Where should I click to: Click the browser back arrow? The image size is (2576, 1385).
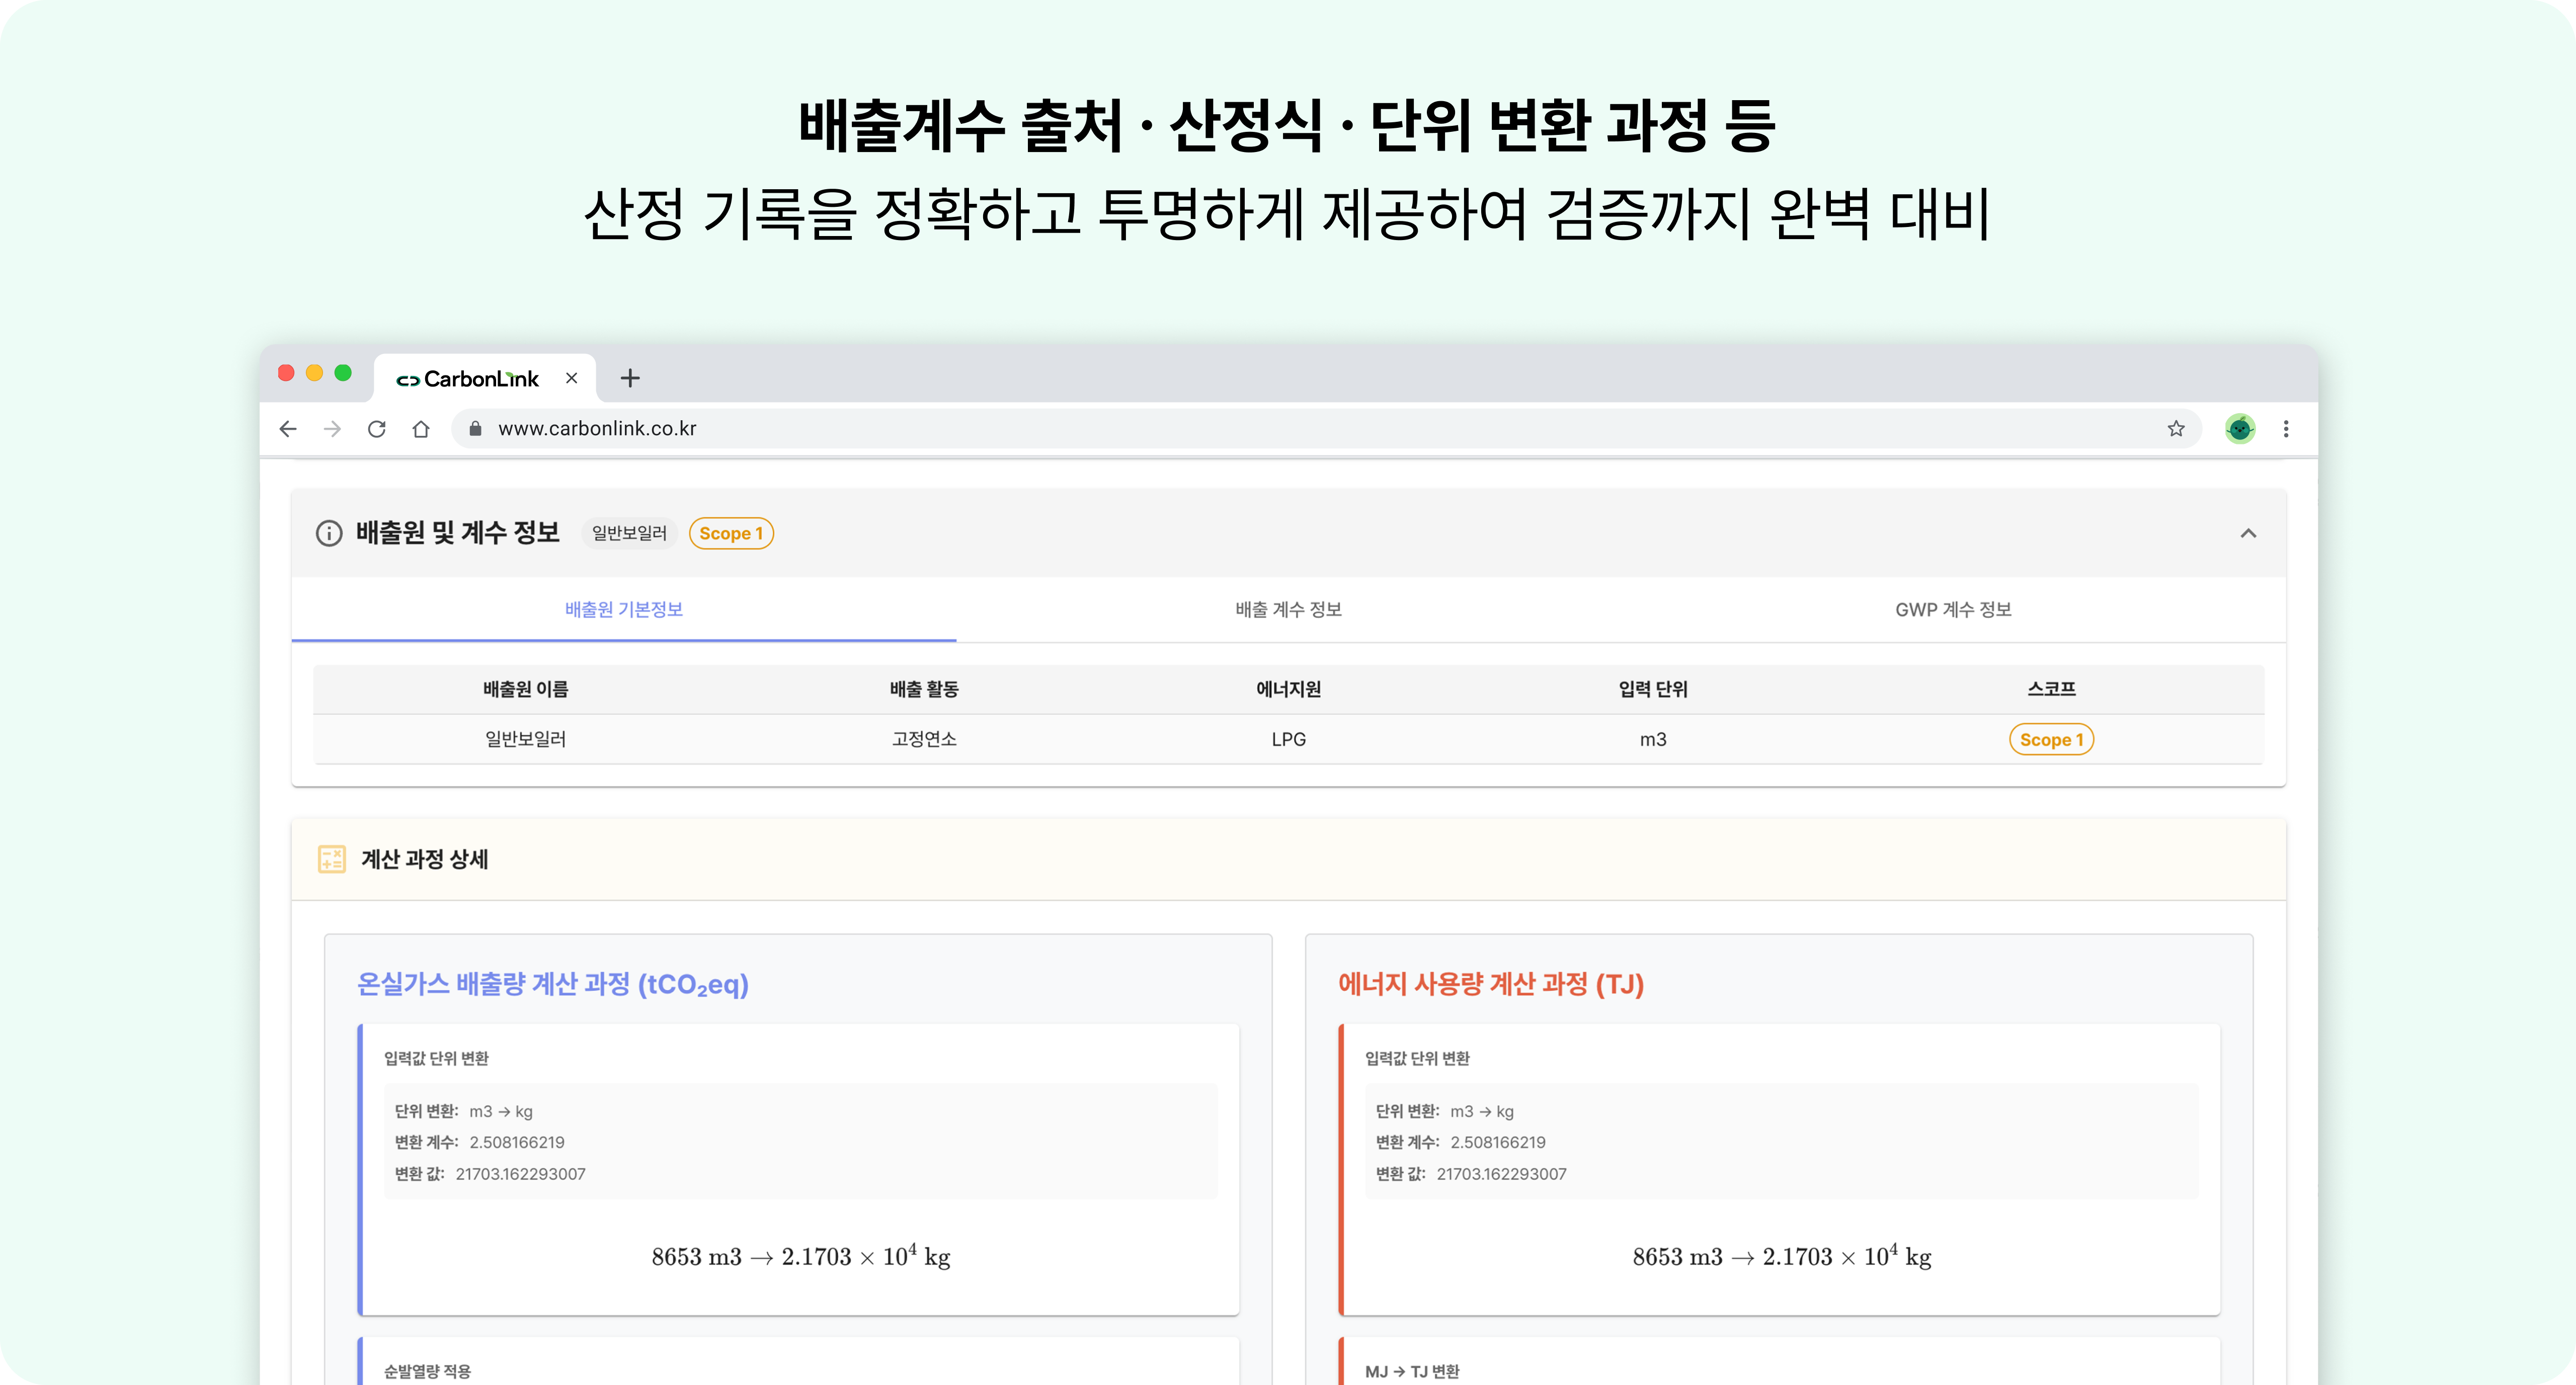coord(288,429)
